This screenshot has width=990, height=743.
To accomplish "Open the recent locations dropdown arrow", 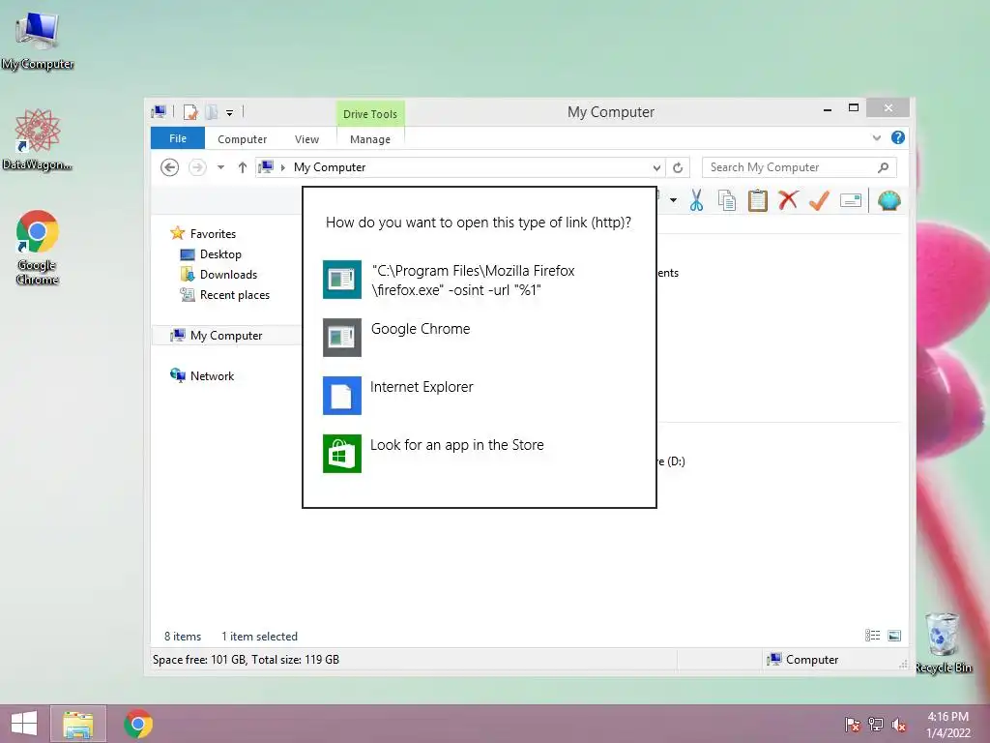I will click(221, 167).
